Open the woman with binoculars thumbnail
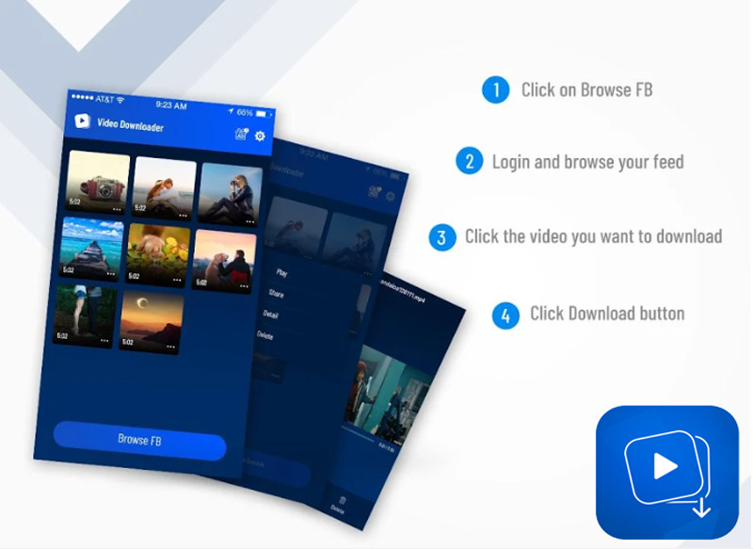 pyautogui.click(x=231, y=195)
